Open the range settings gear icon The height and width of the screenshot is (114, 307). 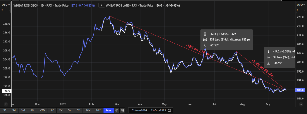pos(117,110)
